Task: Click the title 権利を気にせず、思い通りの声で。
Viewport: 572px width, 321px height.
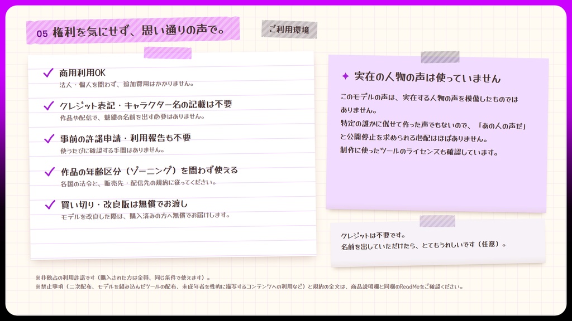Action: point(139,31)
